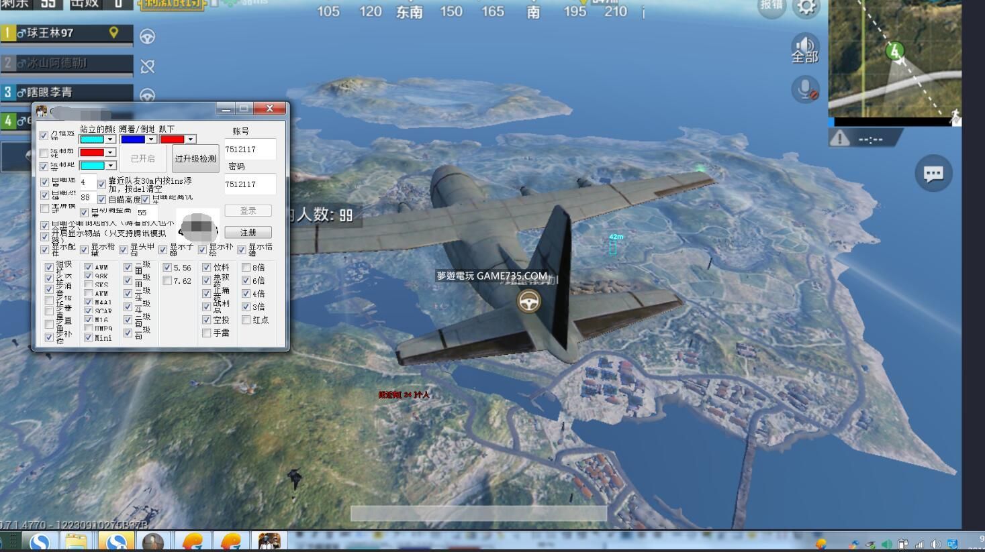Image resolution: width=985 pixels, height=552 pixels.
Task: Expand the blue 蹲着/倒地 color dropdown
Action: point(151,140)
